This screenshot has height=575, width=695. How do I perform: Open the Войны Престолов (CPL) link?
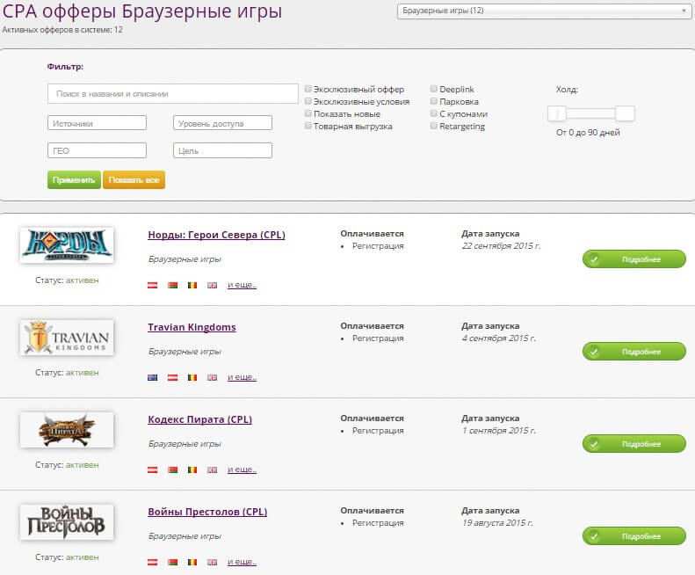[207, 512]
